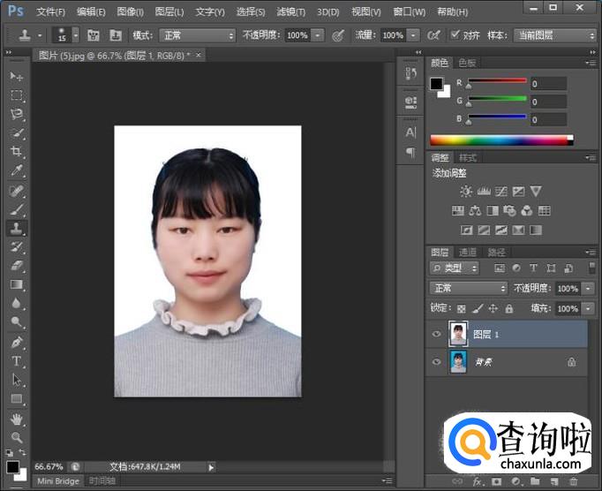Open the 模式 blend mode dropdown in options bar
This screenshot has height=491, width=602.
[x=196, y=35]
